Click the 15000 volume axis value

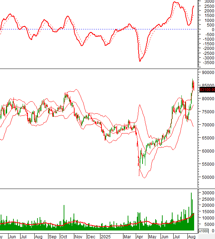208,212
